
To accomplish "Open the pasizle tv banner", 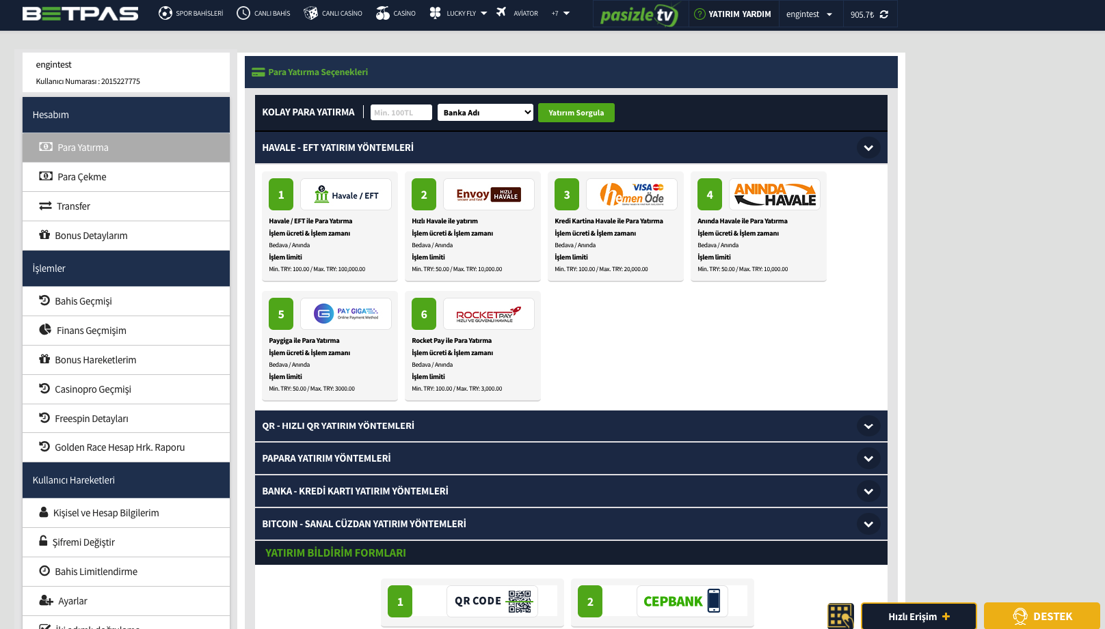I will (x=640, y=14).
